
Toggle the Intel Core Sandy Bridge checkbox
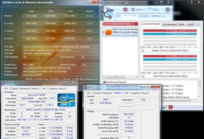point(104,32)
